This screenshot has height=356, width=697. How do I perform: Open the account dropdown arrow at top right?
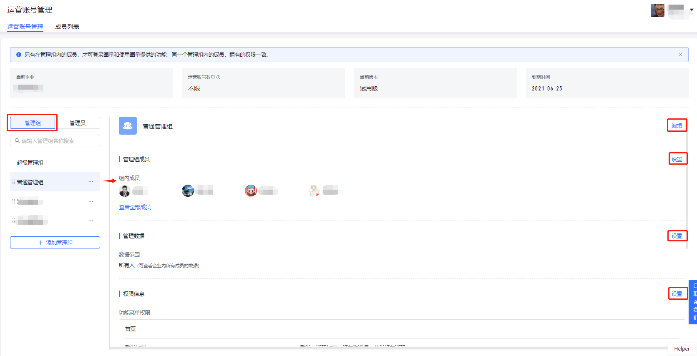[692, 10]
